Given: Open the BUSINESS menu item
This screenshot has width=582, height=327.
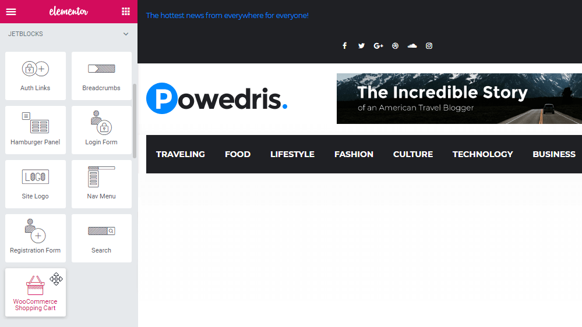Looking at the screenshot, I should pyautogui.click(x=554, y=154).
